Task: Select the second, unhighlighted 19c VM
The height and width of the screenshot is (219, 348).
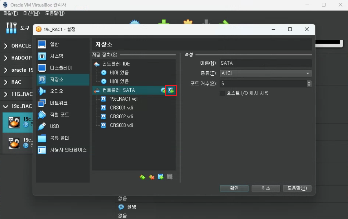Action: (18, 143)
